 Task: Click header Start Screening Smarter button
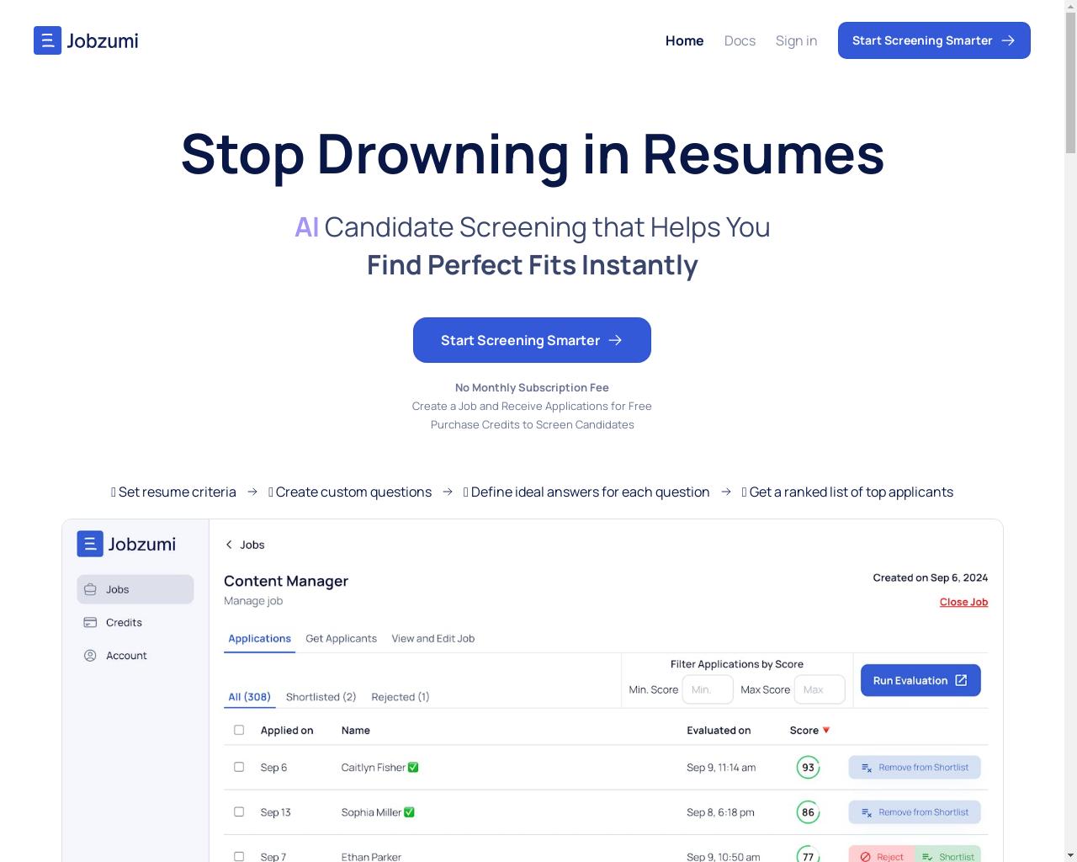934,40
